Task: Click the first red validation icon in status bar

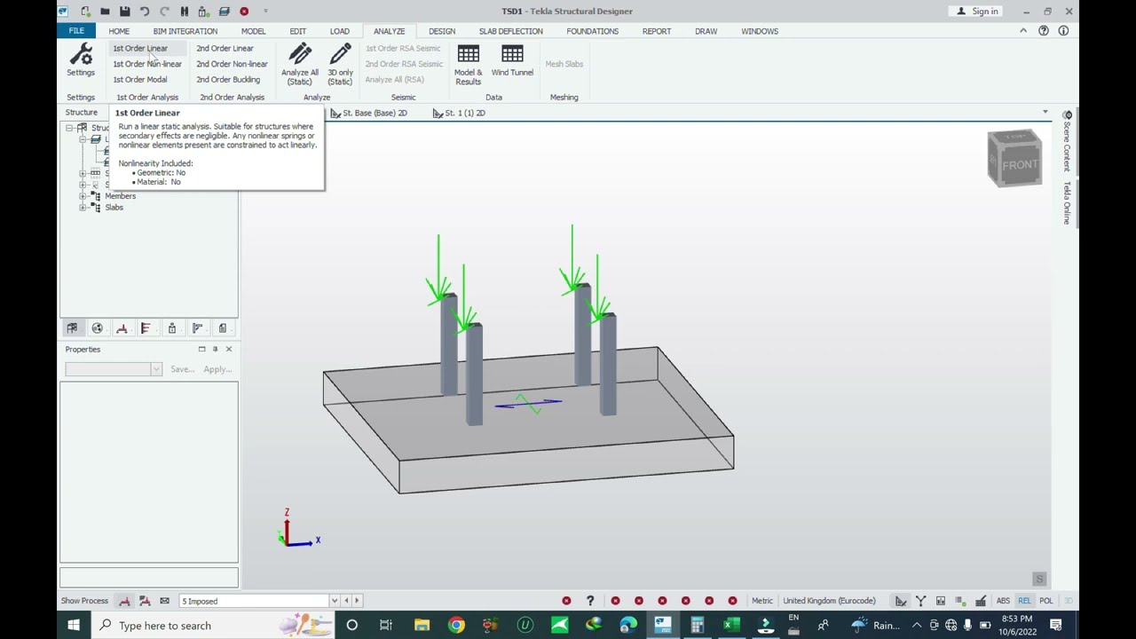Action: point(566,601)
